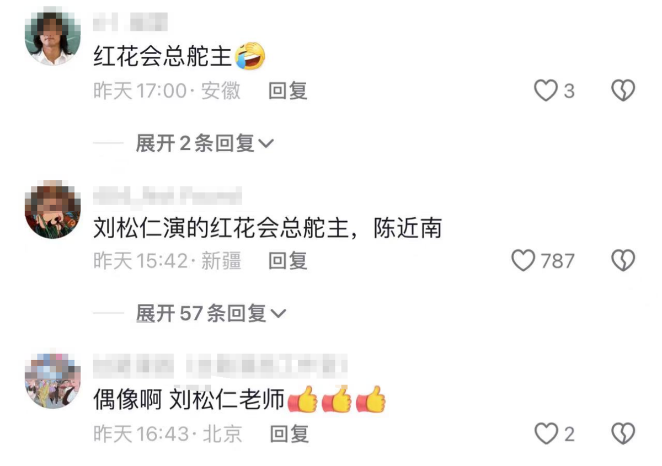662x466 pixels.
Task: Open the third commenter's avatar
Action: pyautogui.click(x=52, y=381)
